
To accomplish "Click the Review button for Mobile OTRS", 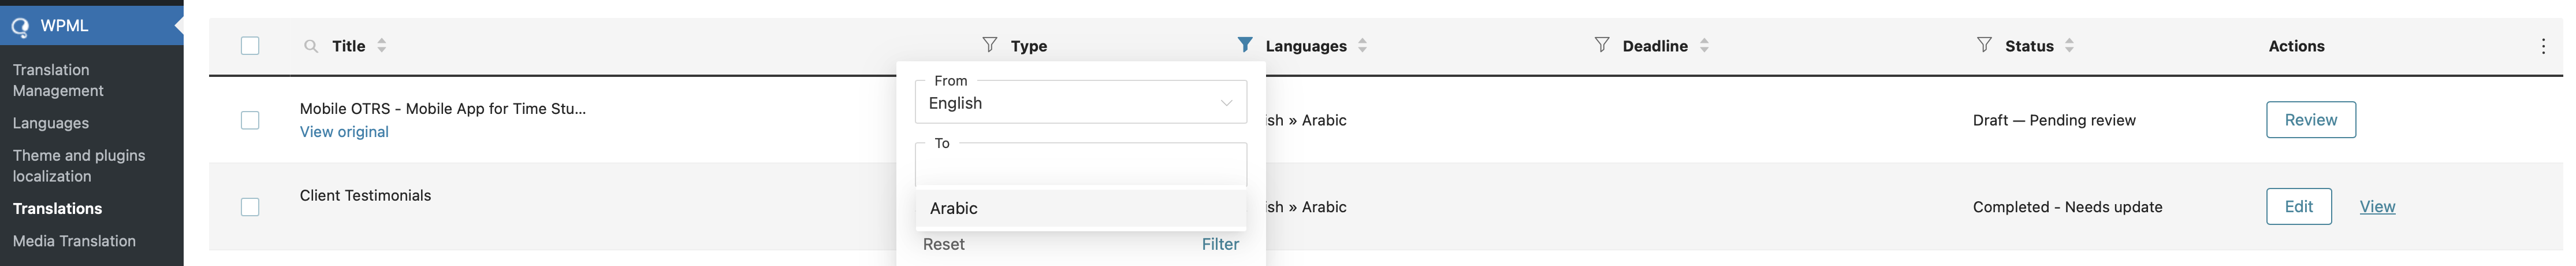I will click(x=2310, y=120).
